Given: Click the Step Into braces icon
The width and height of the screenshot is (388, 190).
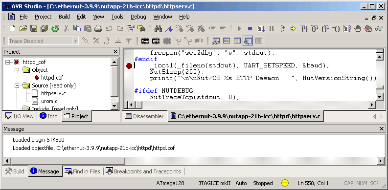Looking at the screenshot, I should (x=304, y=29).
